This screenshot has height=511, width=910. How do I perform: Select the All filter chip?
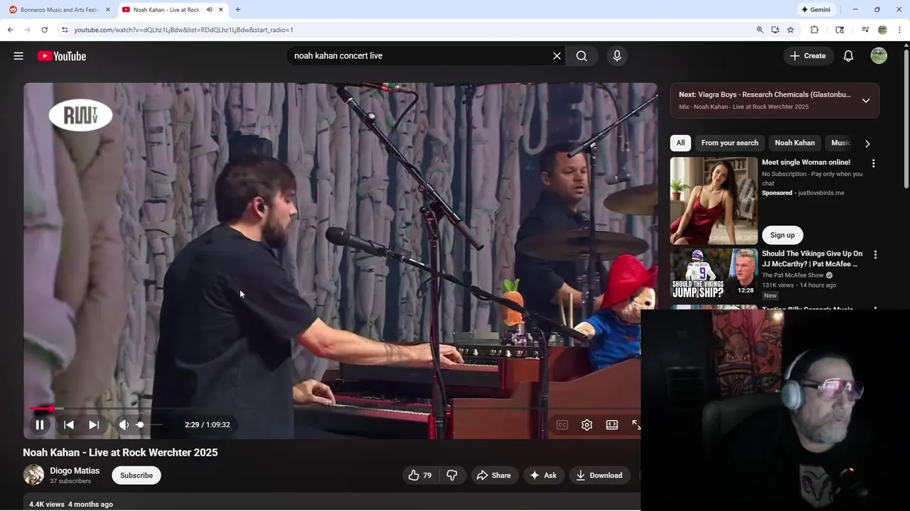pos(680,143)
